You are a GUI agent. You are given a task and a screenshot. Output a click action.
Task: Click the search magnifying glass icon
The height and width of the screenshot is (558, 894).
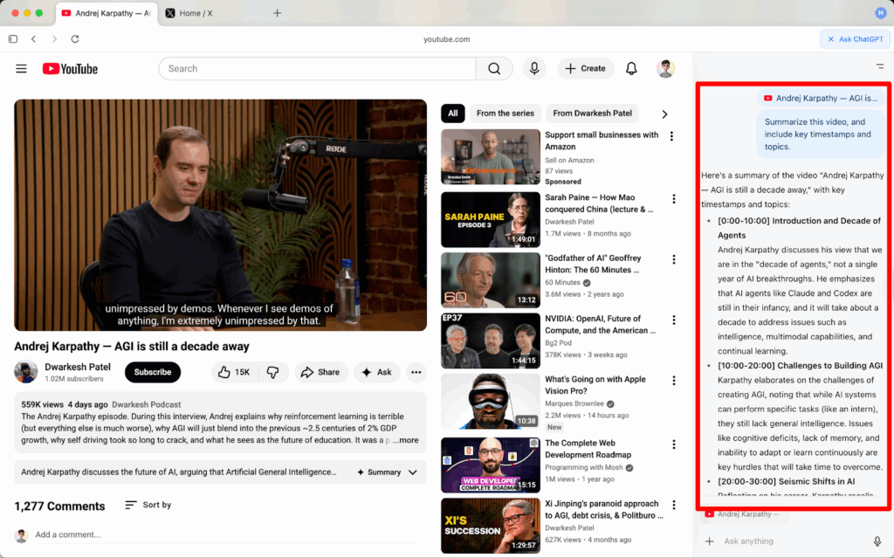[494, 68]
